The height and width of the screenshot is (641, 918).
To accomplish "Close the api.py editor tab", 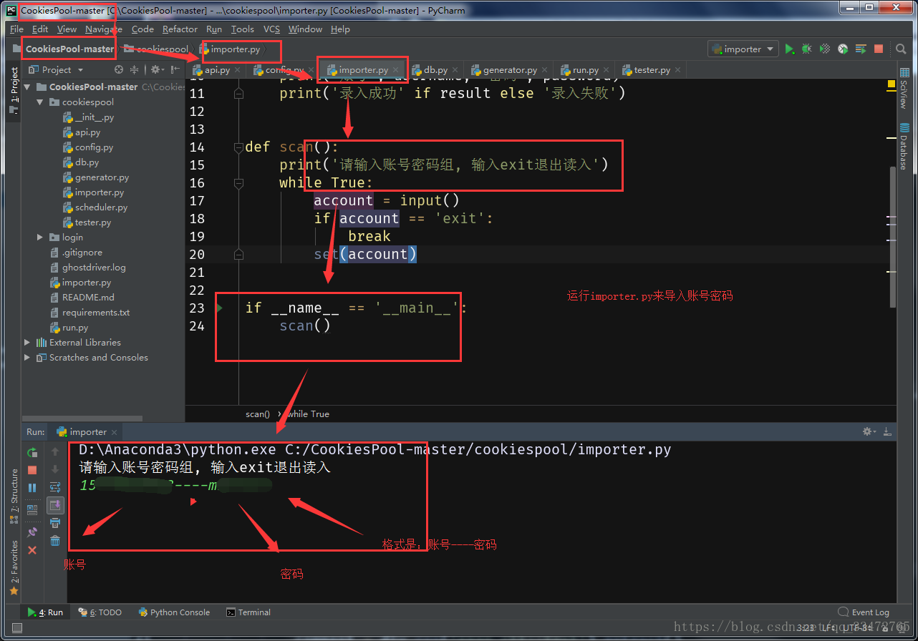I will 238,70.
